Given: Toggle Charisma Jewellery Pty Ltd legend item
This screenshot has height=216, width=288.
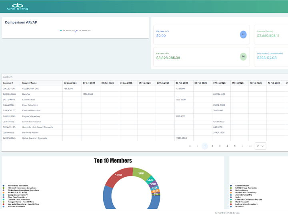Looking at the screenshot, I should (x=246, y=200).
